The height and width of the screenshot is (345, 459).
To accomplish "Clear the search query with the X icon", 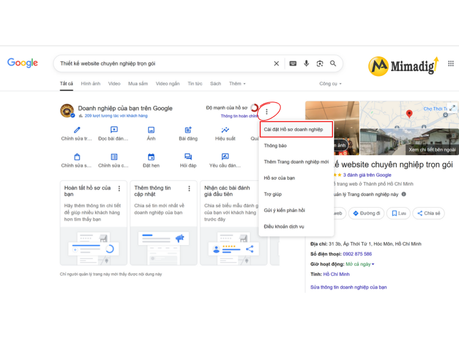I will click(x=277, y=63).
